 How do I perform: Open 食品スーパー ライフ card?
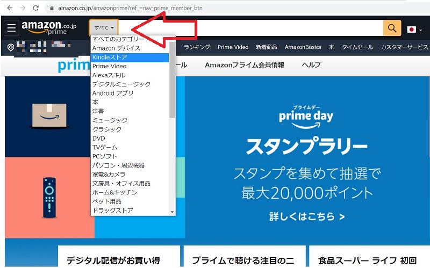tap(369, 257)
